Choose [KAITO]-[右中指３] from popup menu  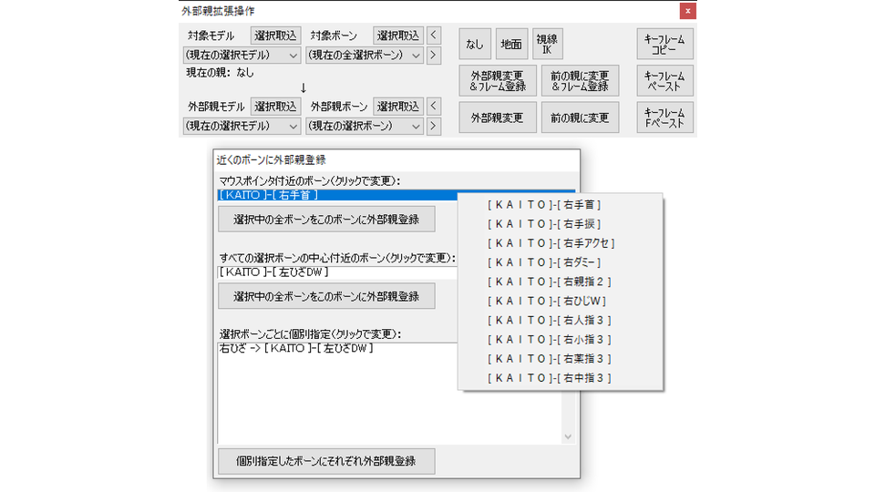tap(561, 377)
